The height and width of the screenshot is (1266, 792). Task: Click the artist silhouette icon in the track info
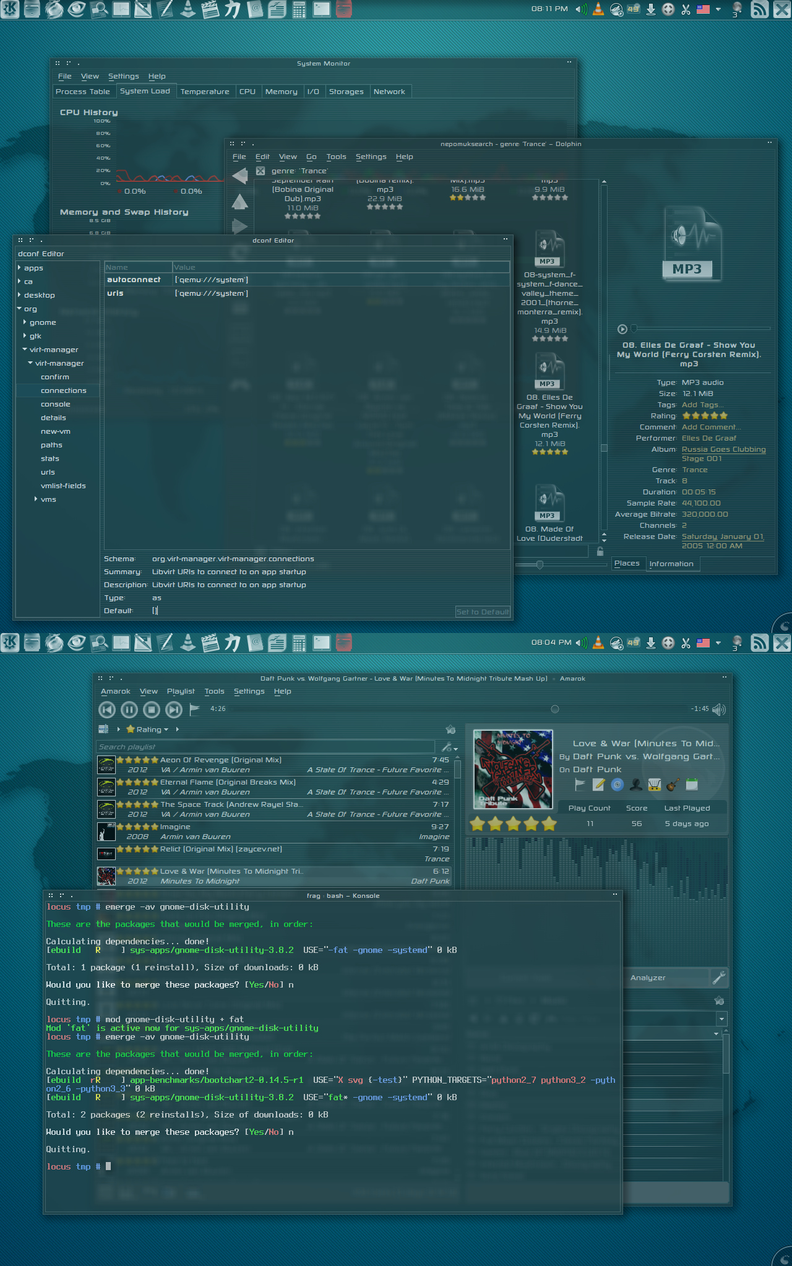click(x=636, y=785)
